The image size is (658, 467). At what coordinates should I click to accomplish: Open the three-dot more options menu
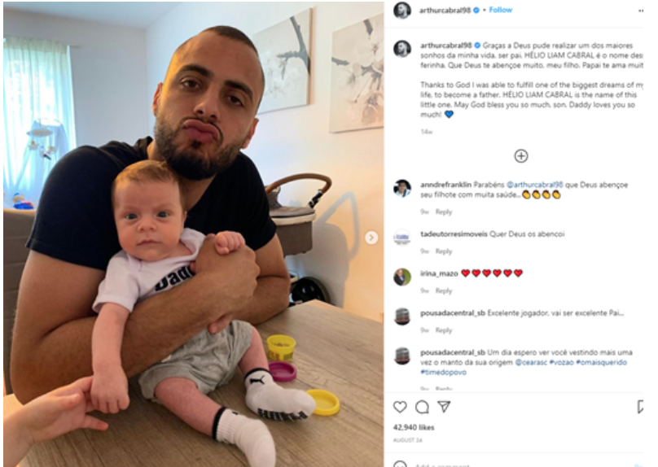[x=640, y=11]
